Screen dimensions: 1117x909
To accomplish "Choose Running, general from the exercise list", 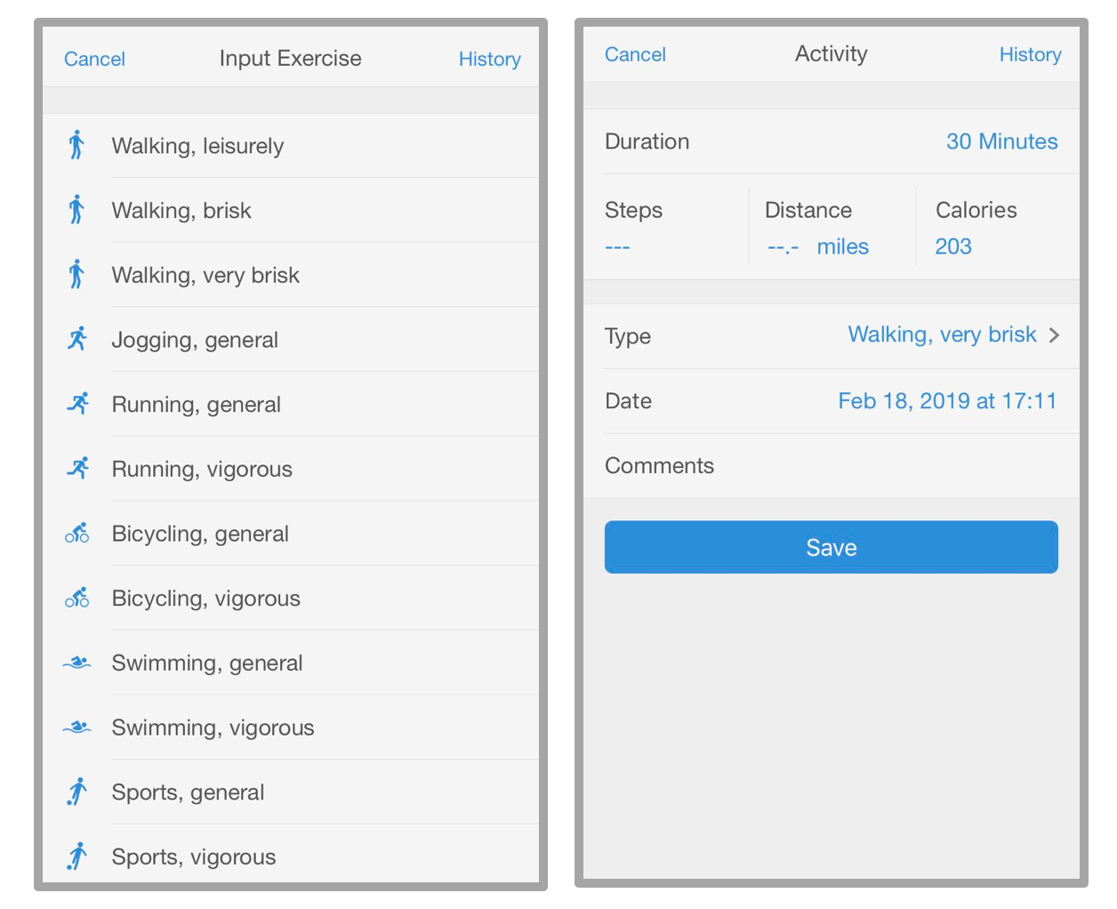I will point(196,404).
